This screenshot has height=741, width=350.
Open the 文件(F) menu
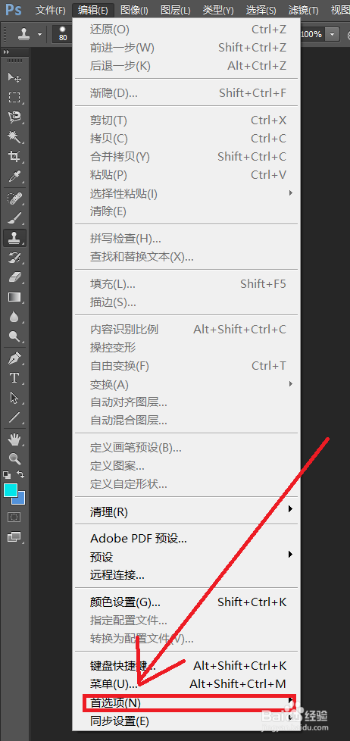click(x=51, y=10)
